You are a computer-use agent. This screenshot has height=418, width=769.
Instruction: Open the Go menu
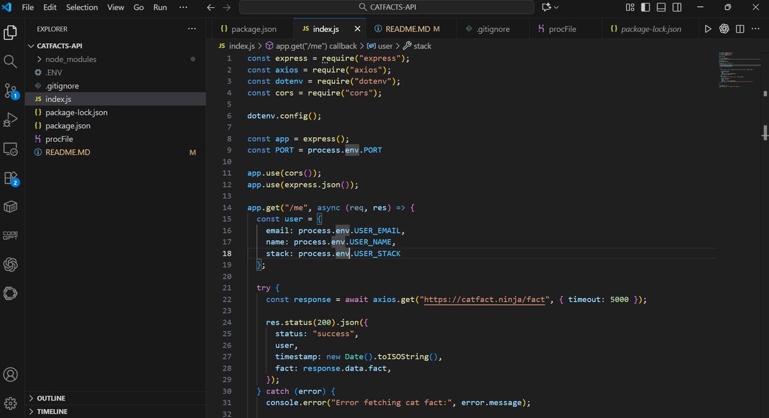(x=138, y=8)
